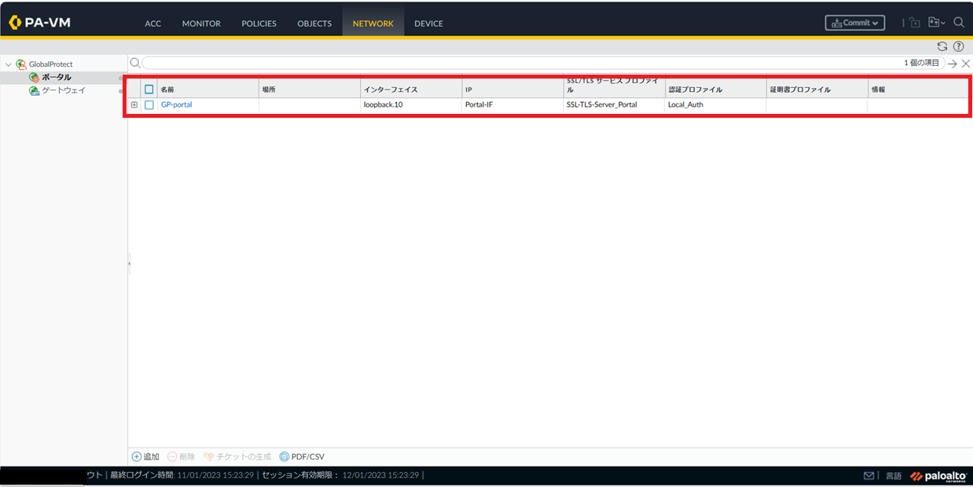Expand the GP-portal row plus icon
Screen dimensions: 973x487
tap(134, 104)
